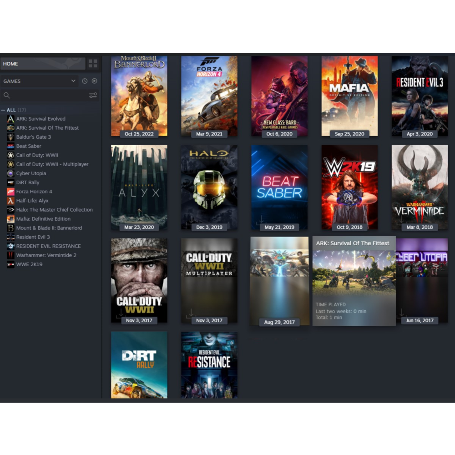Click Baldur's Gate 3 list icon
This screenshot has height=455, width=455.
[10, 137]
